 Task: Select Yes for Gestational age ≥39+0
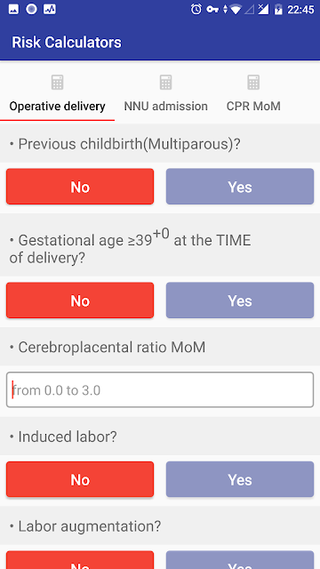[x=240, y=301]
